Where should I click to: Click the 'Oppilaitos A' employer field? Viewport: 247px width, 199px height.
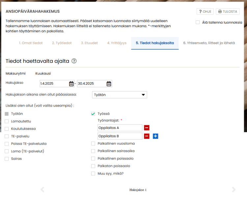point(120,128)
